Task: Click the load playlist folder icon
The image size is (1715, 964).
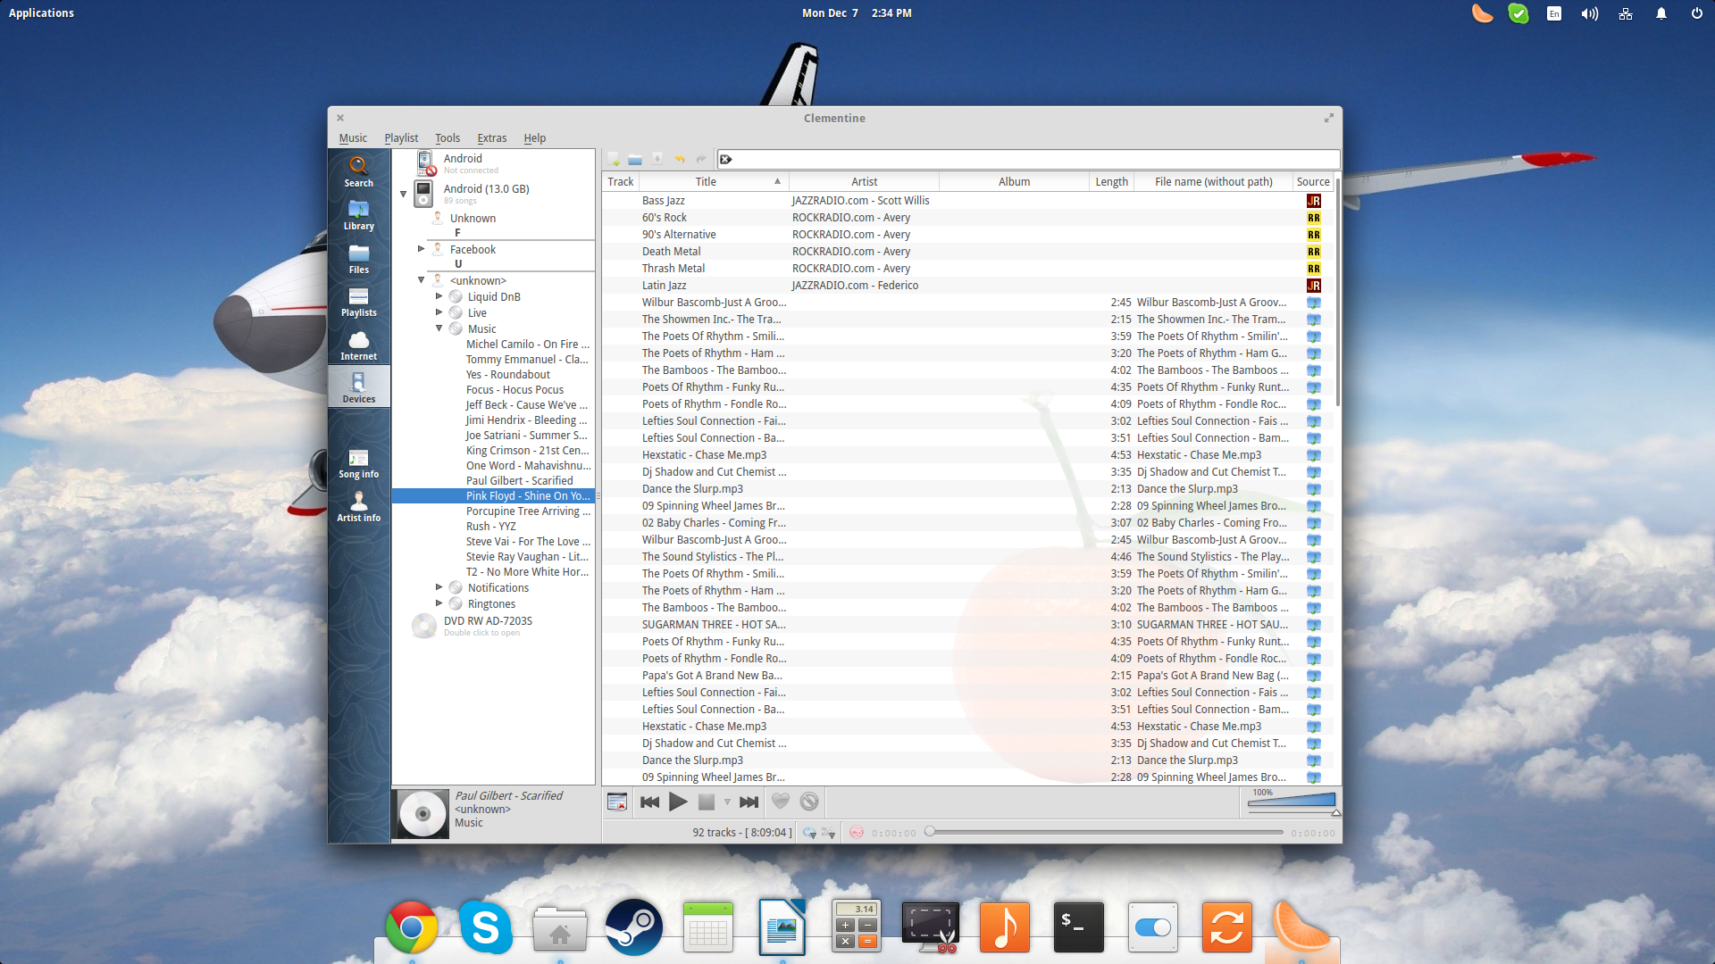Action: click(x=635, y=159)
